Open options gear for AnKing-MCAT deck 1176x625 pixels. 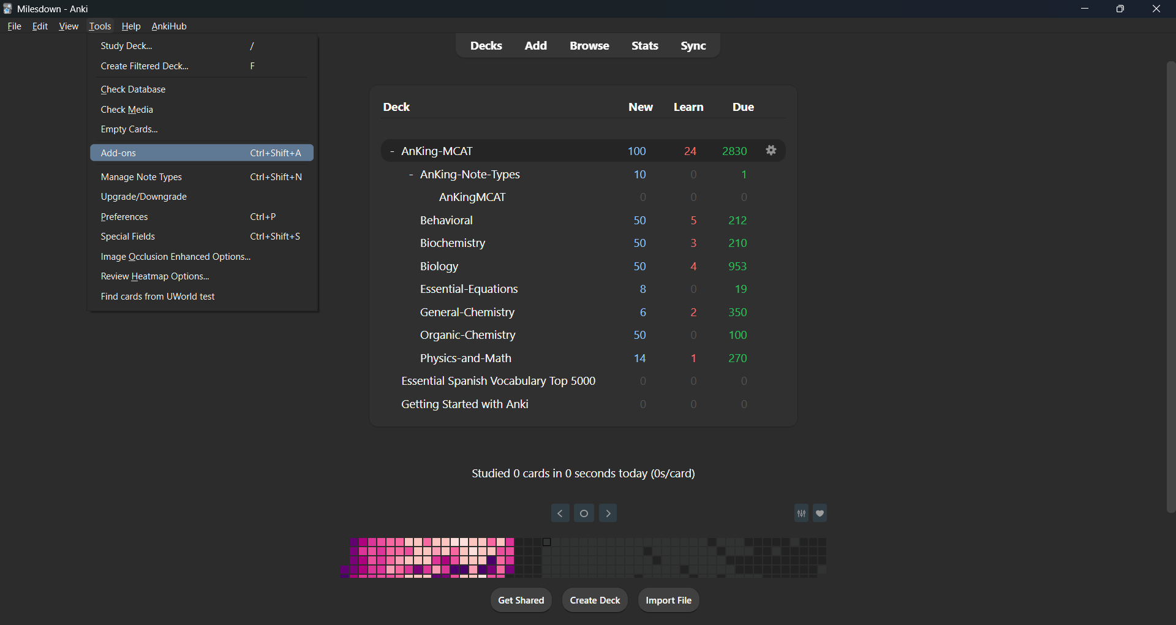click(771, 150)
